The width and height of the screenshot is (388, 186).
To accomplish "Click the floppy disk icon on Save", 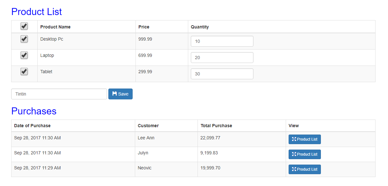I will [x=114, y=94].
